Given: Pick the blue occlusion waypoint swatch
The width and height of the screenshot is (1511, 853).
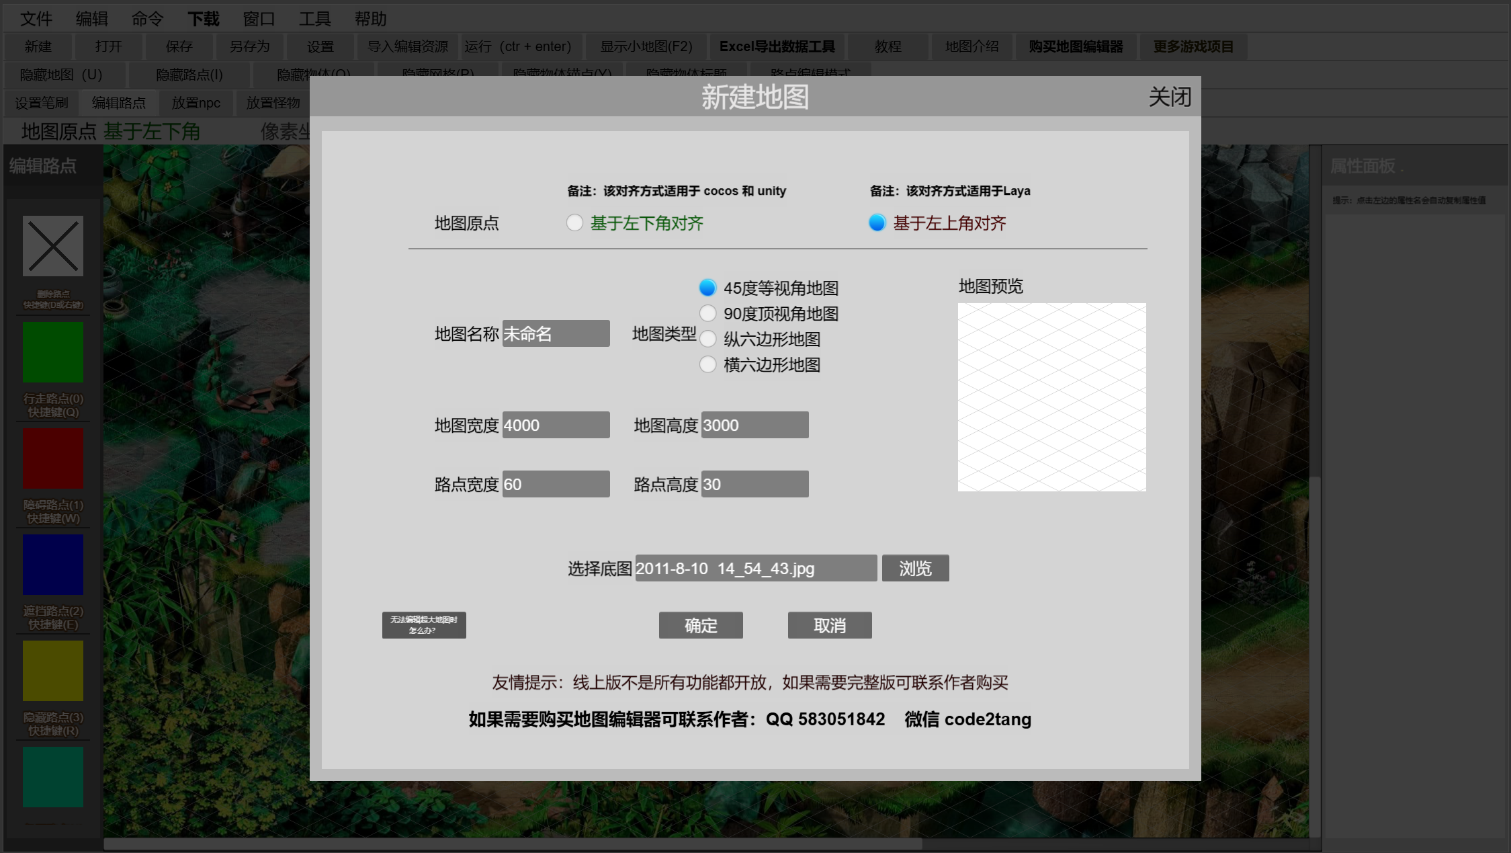Looking at the screenshot, I should pos(53,565).
